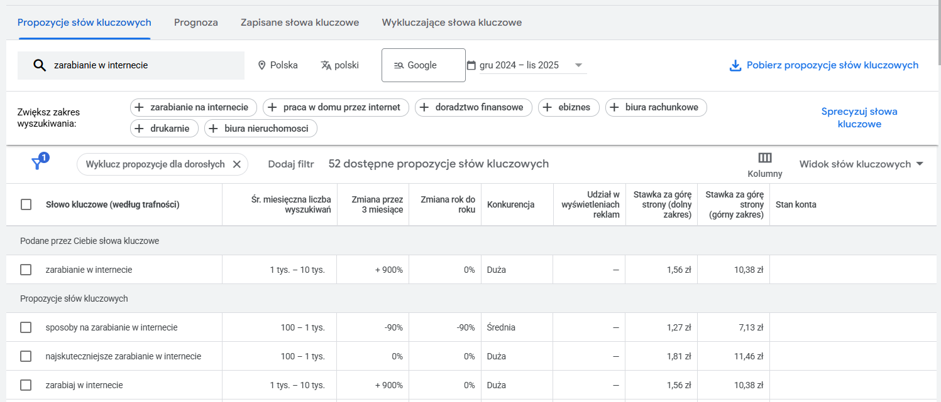The image size is (941, 402).
Task: Open the Zapisane słowa kluczowe tab
Action: click(300, 22)
